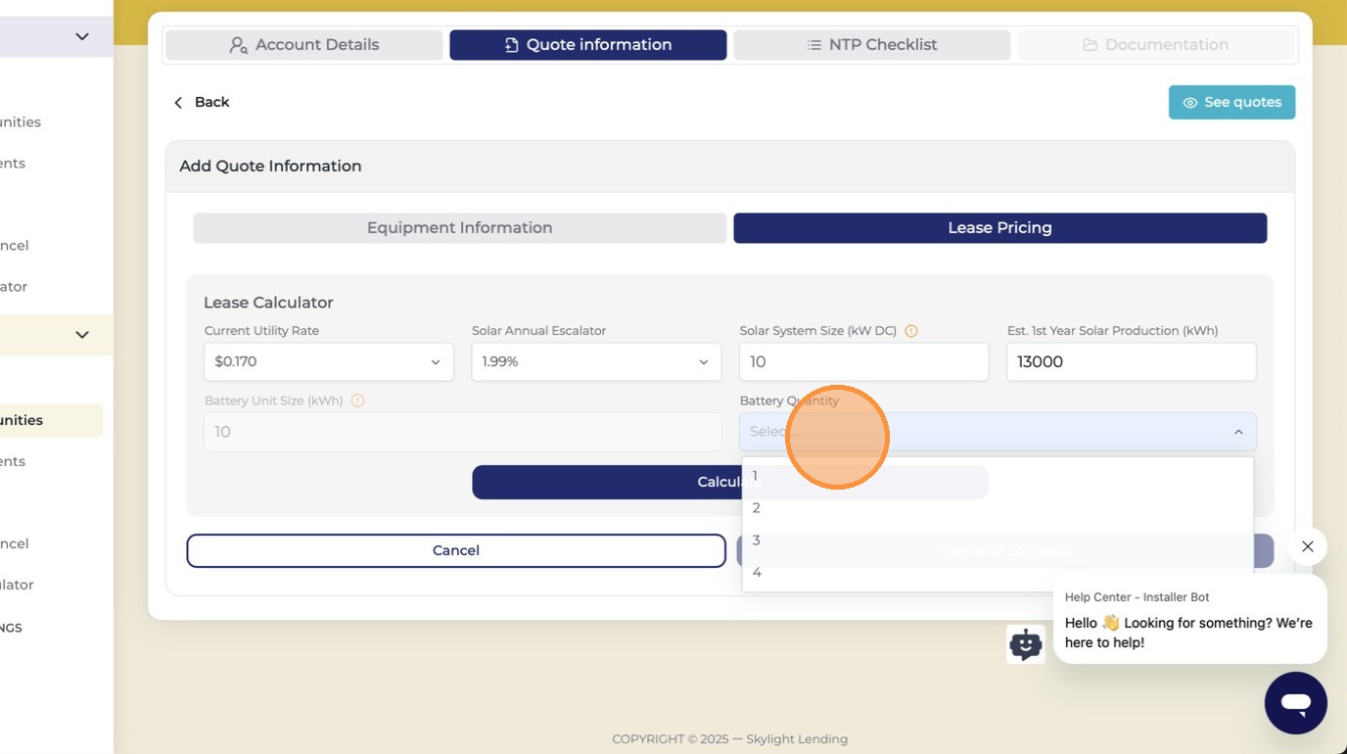Image resolution: width=1347 pixels, height=754 pixels.
Task: Choose battery quantity 3
Action: pos(998,541)
